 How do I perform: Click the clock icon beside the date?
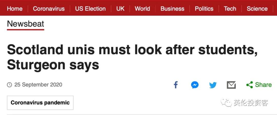pos(9,85)
